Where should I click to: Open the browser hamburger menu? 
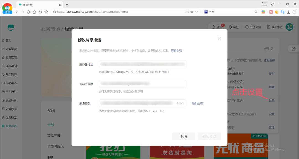click(294, 12)
